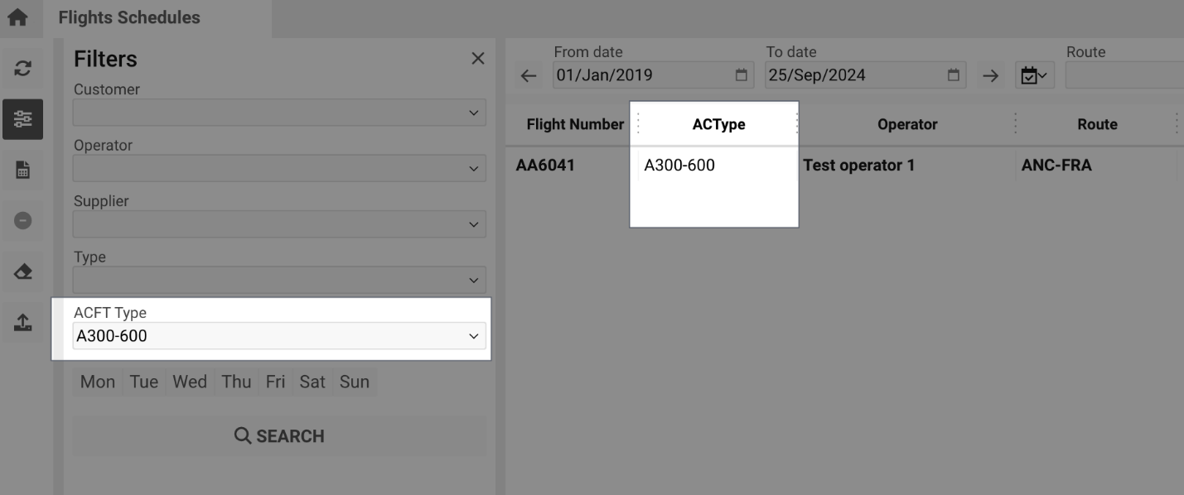
Task: Open the ACFT Type dropdown showing A300-600
Action: [x=279, y=335]
